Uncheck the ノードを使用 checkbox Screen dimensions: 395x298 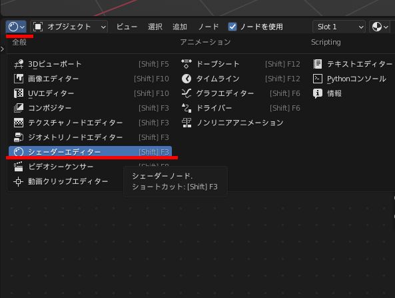[x=232, y=27]
